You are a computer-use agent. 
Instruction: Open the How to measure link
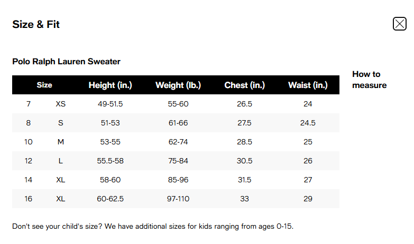pyautogui.click(x=369, y=80)
